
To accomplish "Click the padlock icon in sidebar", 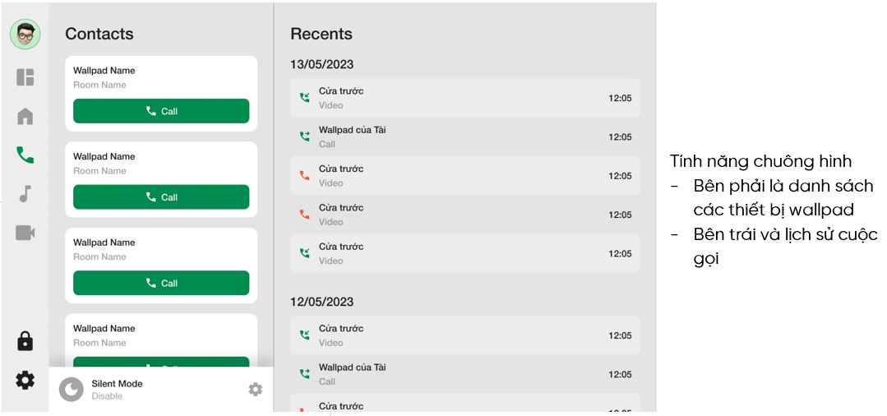I will (25, 340).
